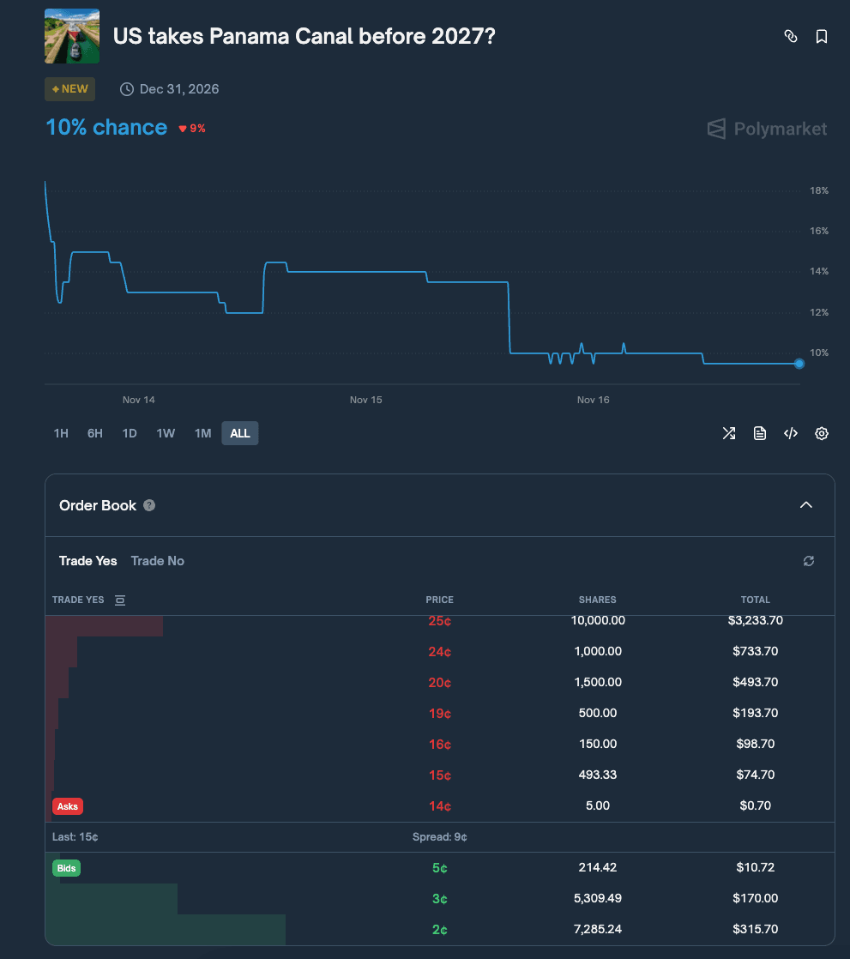
Task: Open the market rules document icon
Action: tap(759, 433)
